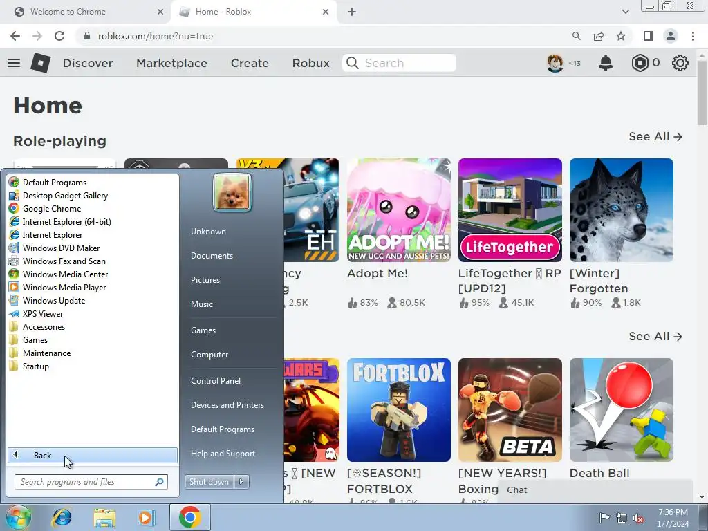Open the Death Ball game thumbnail
Screen dimensions: 708x531
click(x=622, y=410)
